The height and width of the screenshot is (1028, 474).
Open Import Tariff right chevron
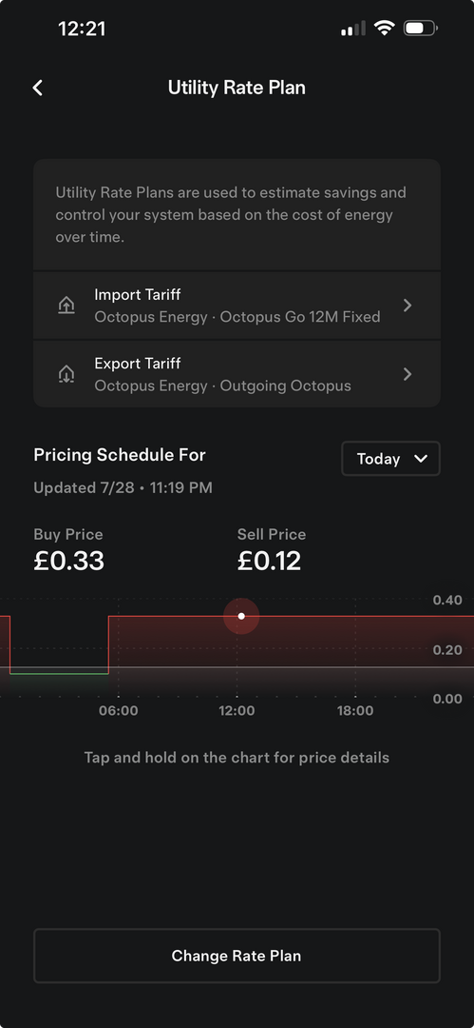pyautogui.click(x=408, y=306)
